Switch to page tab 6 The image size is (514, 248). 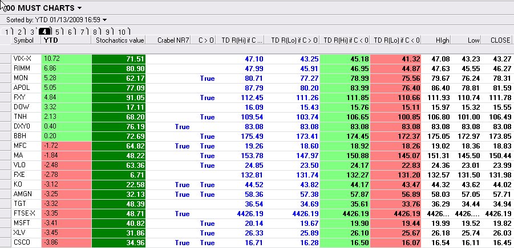click(x=70, y=32)
